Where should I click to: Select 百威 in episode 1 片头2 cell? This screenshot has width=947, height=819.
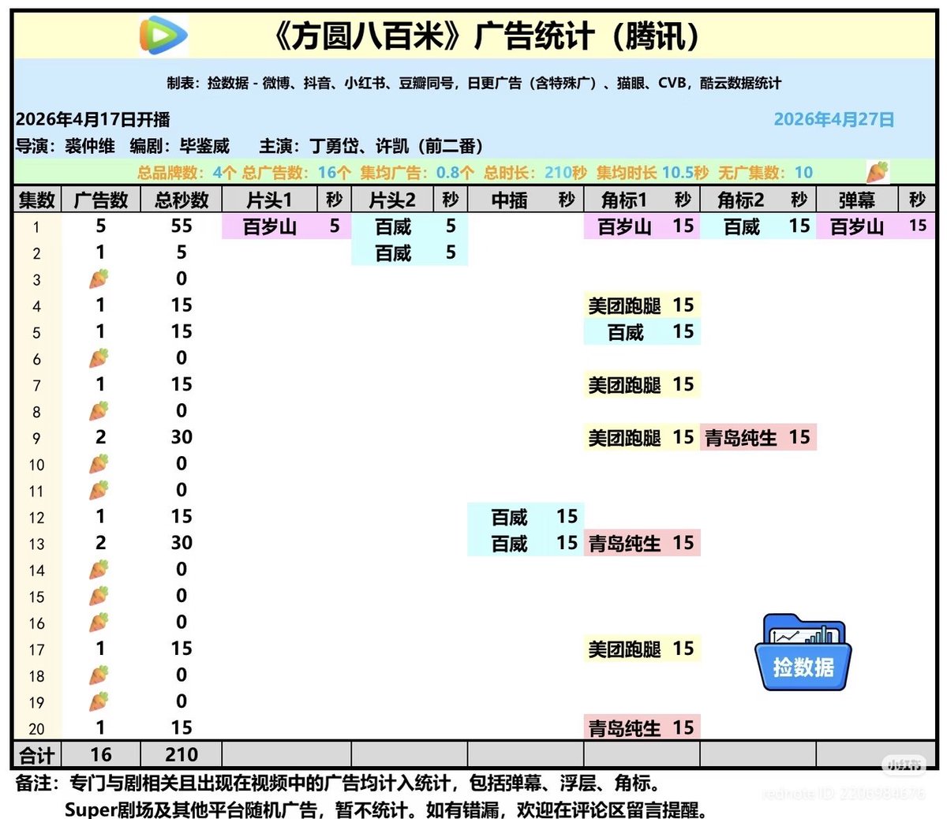pyautogui.click(x=393, y=227)
